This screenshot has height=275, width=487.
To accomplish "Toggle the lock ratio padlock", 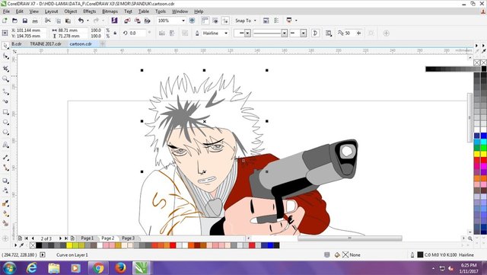I will [x=115, y=33].
